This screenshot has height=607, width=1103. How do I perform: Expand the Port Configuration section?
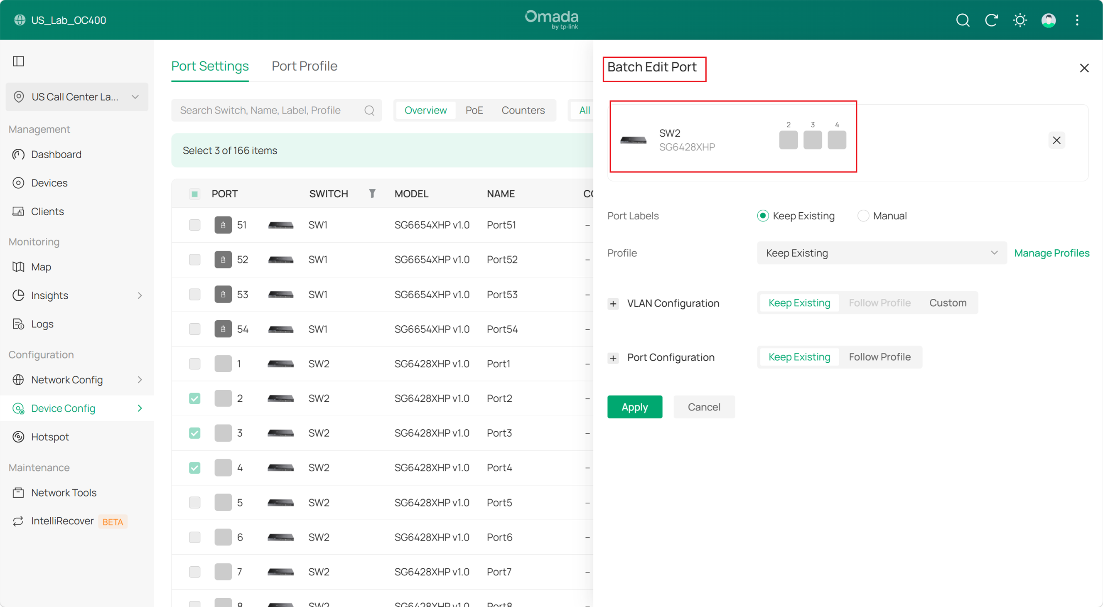pos(613,358)
